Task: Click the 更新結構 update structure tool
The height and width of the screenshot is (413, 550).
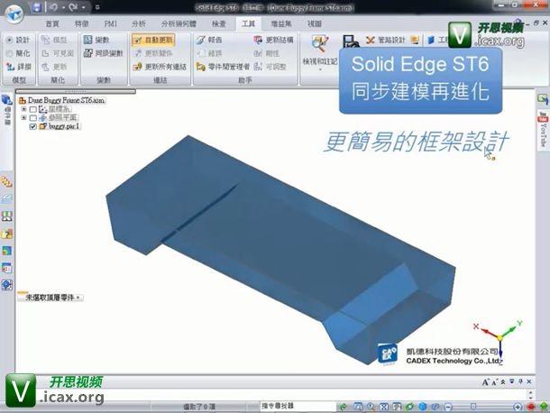Action: pos(274,40)
